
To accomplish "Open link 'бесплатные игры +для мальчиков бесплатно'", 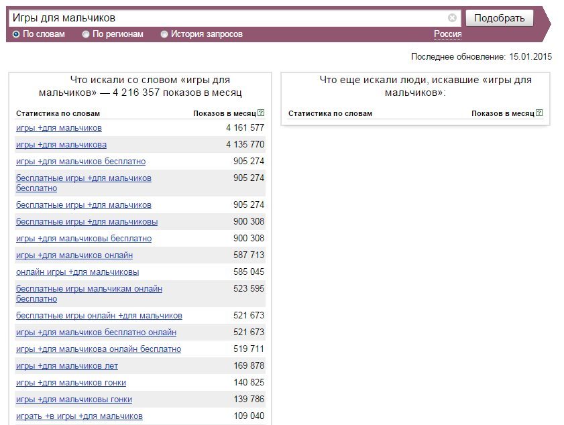I will coord(83,183).
